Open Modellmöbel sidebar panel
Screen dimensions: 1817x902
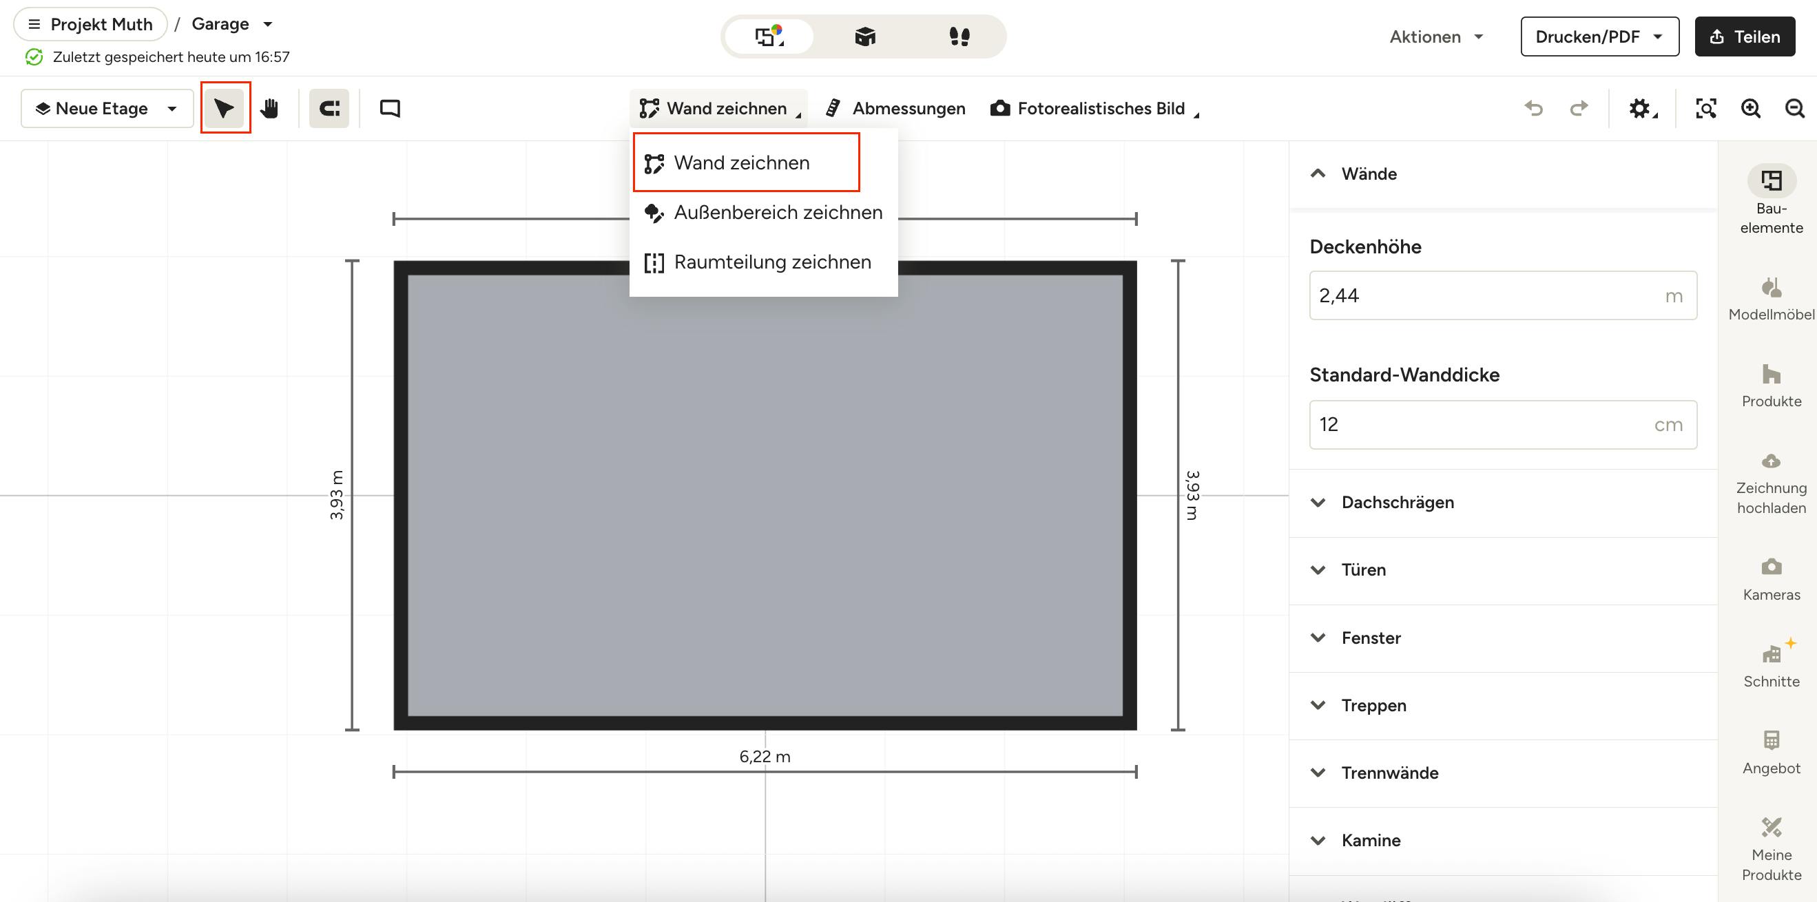pyautogui.click(x=1771, y=299)
